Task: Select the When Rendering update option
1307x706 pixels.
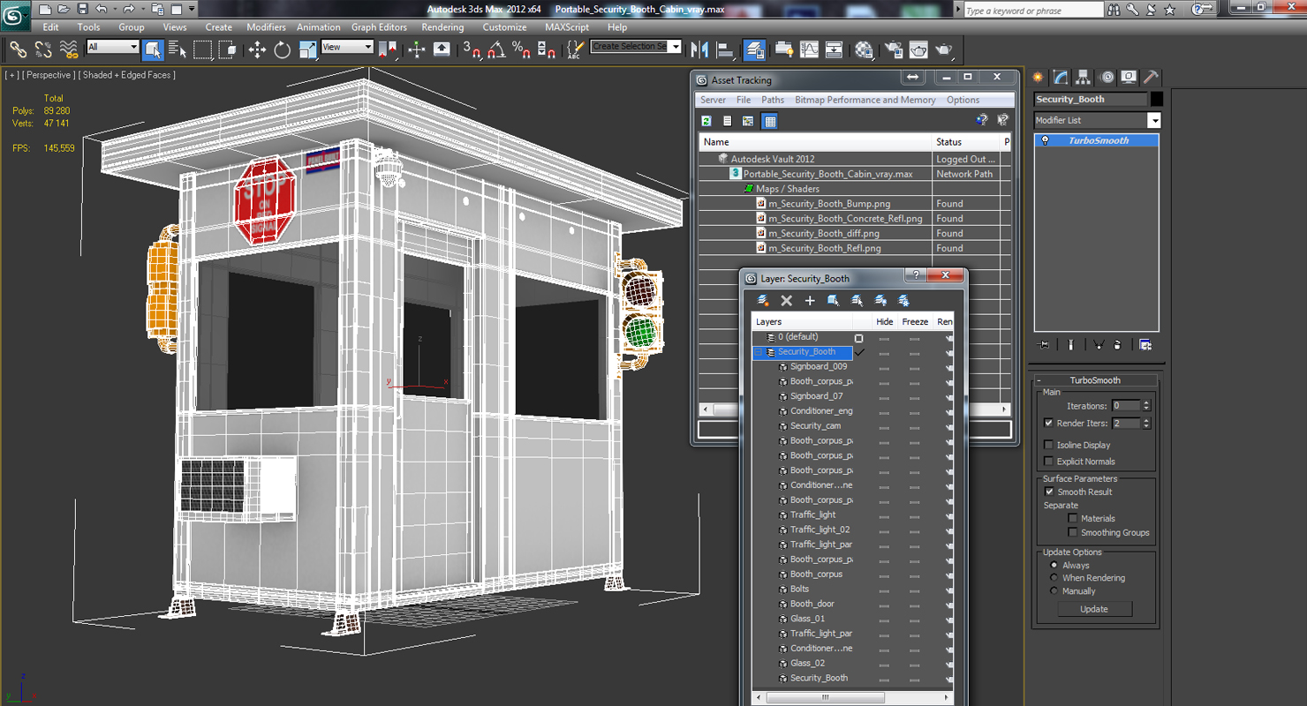Action: [1054, 578]
